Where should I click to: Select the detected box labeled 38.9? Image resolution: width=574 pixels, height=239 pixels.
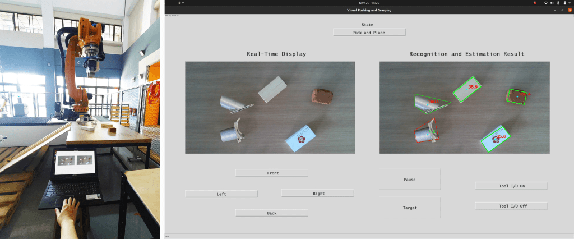[467, 89]
